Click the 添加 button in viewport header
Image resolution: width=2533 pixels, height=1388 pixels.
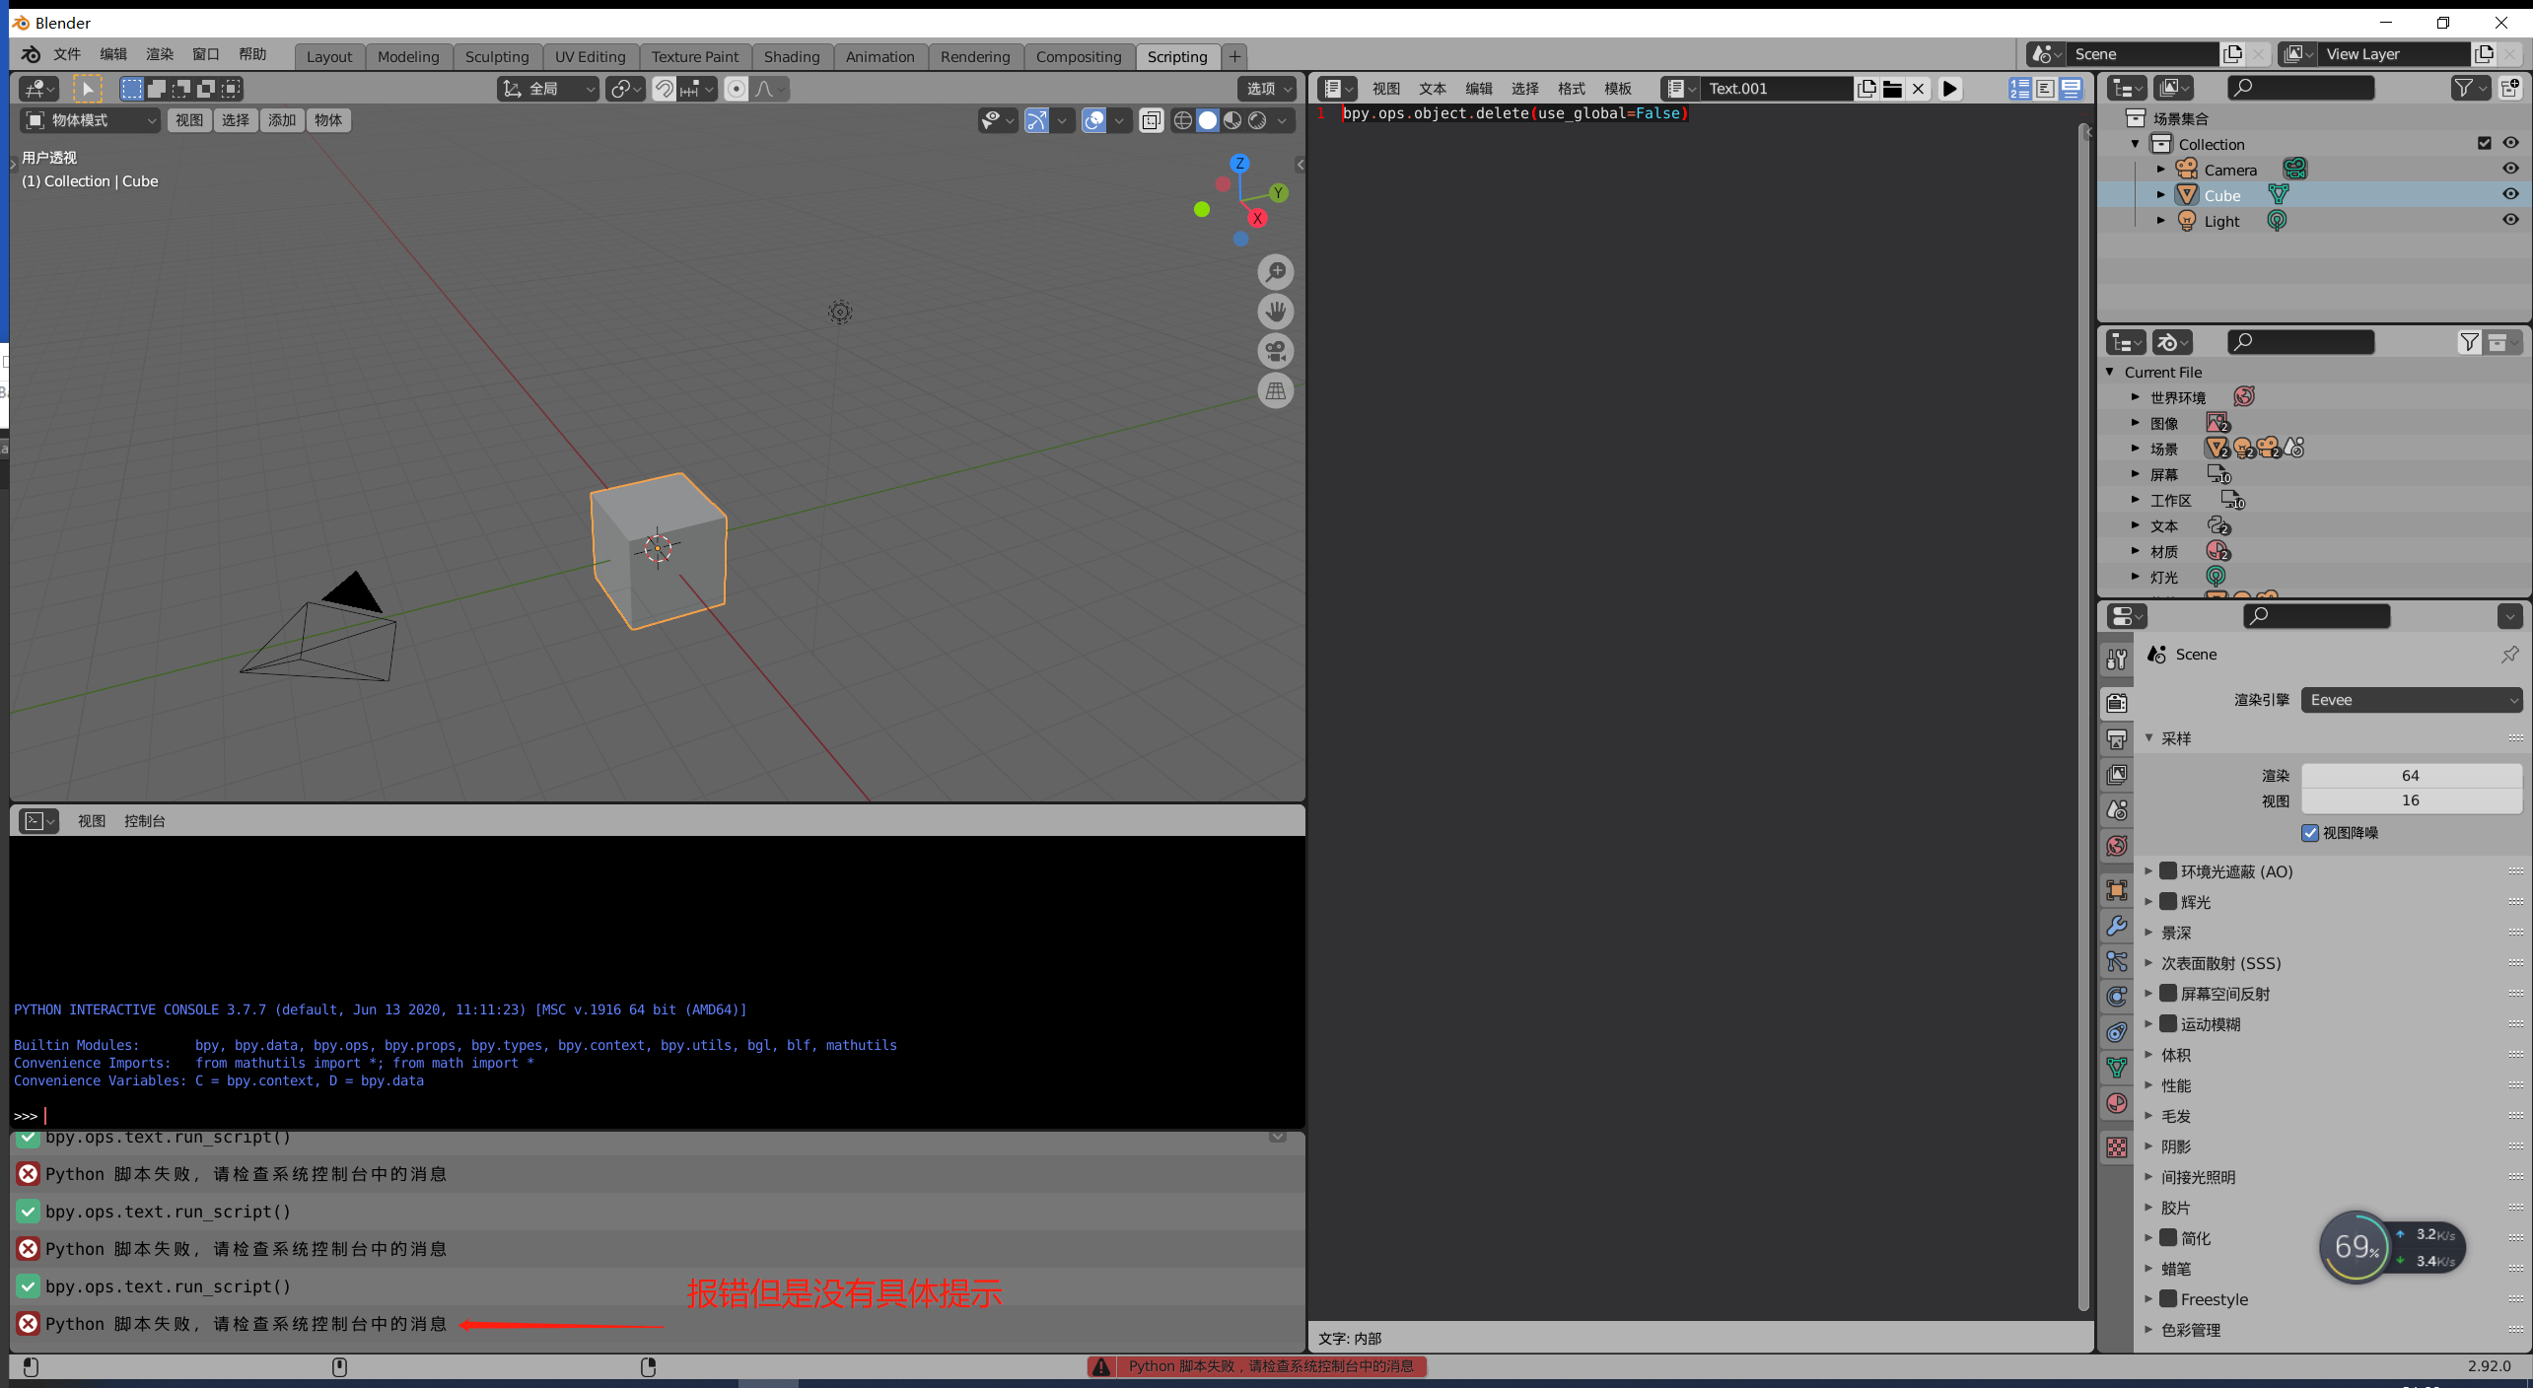click(282, 120)
